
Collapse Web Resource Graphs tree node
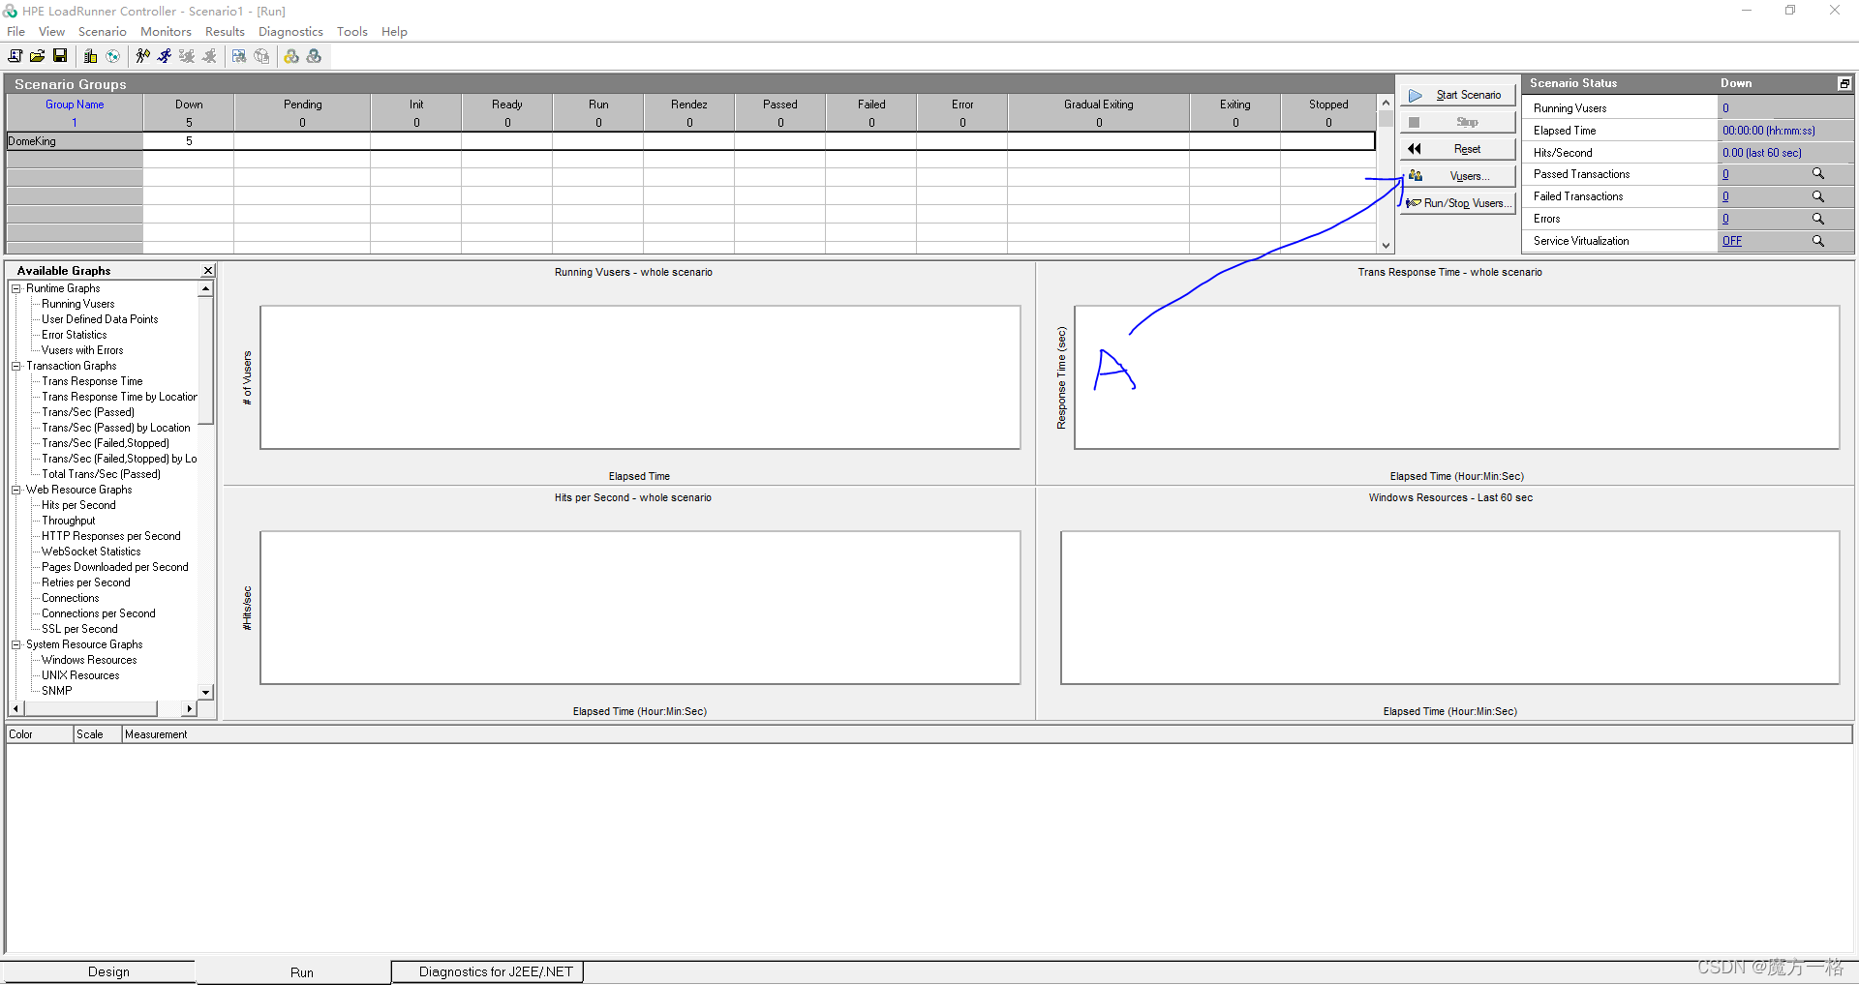pos(16,490)
